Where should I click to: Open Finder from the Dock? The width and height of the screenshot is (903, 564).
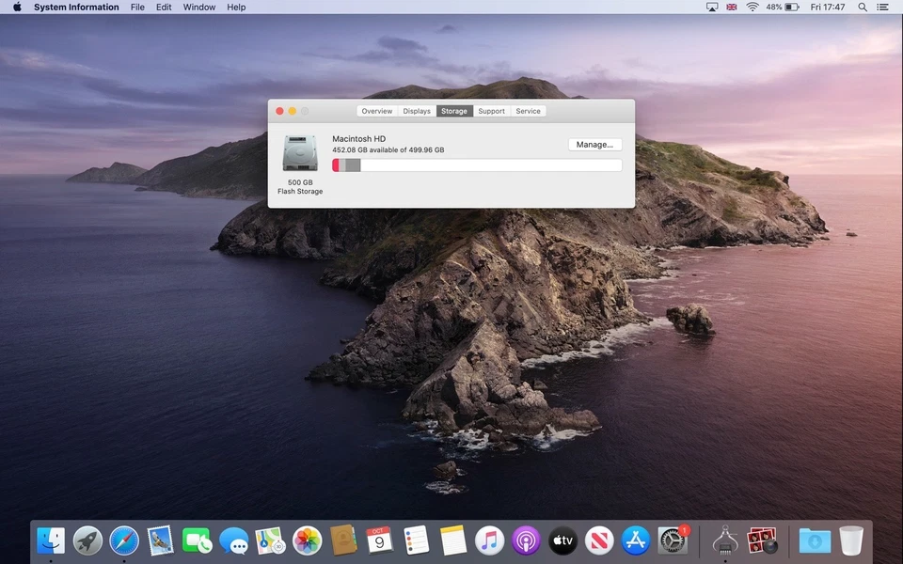pos(51,541)
